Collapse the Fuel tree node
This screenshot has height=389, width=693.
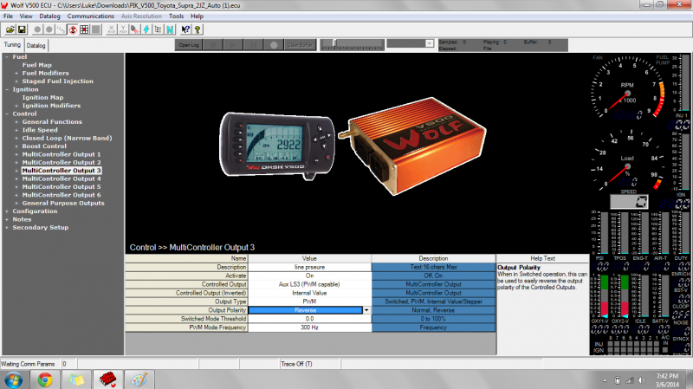click(x=7, y=57)
